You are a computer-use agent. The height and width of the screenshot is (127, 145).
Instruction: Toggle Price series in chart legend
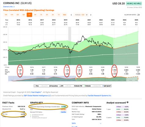[x=36, y=86]
